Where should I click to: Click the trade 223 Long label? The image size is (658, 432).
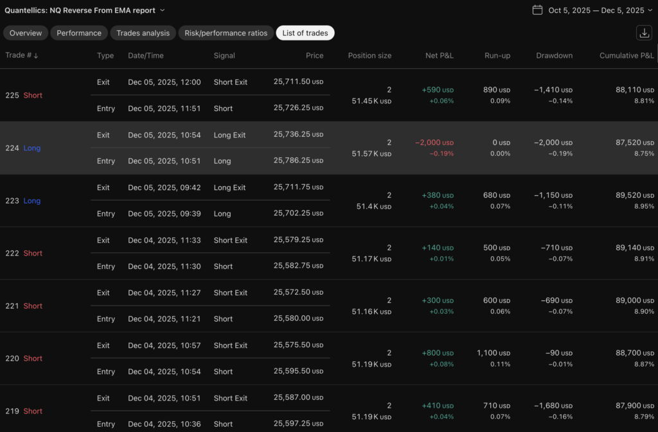[23, 201]
